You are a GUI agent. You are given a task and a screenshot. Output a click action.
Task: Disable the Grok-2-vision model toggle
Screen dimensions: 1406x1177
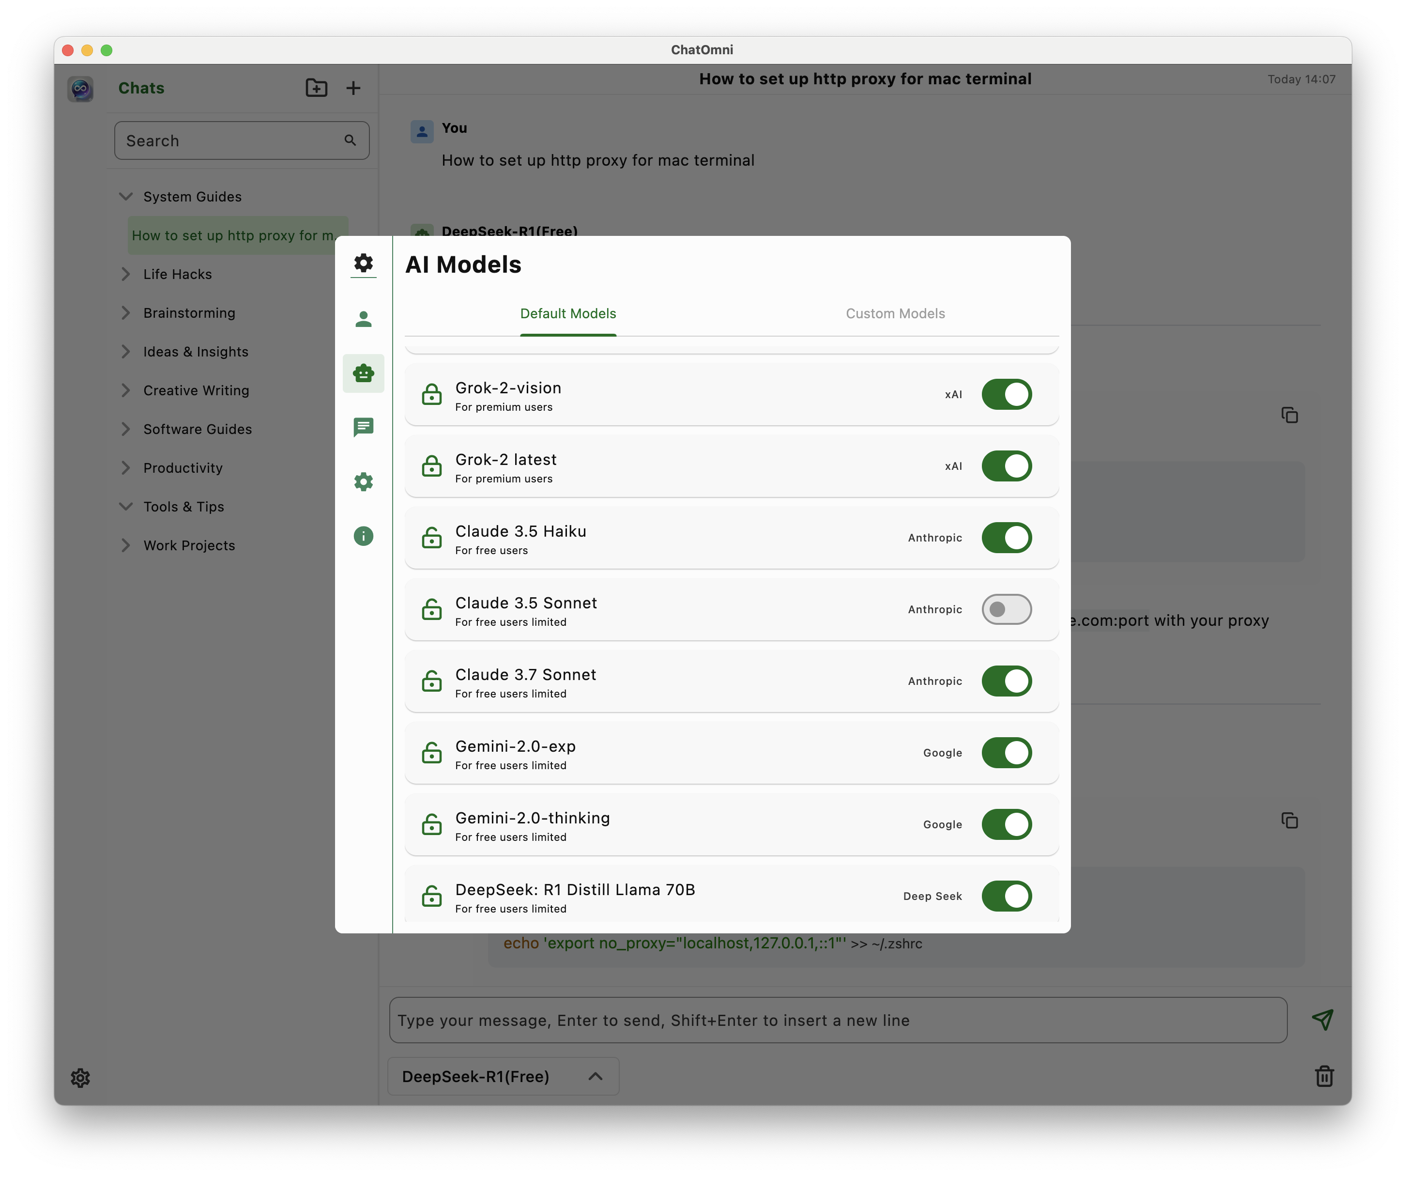(x=1006, y=394)
